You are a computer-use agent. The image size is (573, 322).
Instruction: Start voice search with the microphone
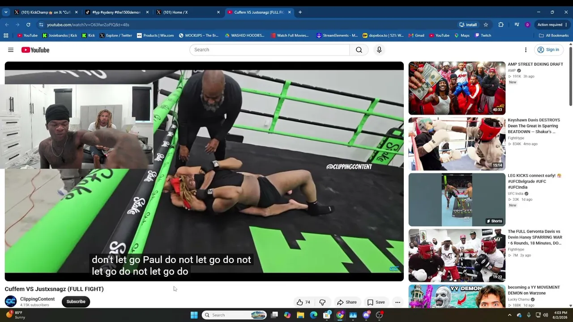(x=379, y=50)
